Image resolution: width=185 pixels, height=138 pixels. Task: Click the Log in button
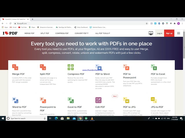click(x=160, y=33)
